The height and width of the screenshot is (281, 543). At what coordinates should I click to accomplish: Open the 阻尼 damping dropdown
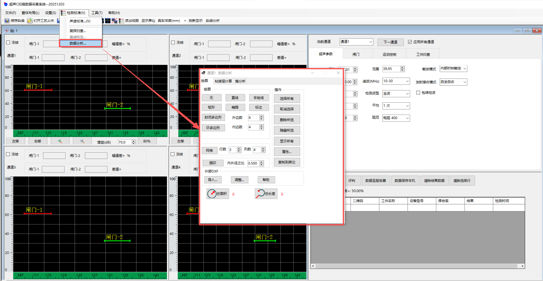pyautogui.click(x=407, y=118)
